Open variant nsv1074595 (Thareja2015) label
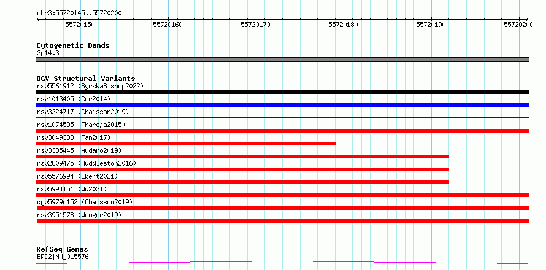Image resolution: width=546 pixels, height=270 pixels. (x=81, y=125)
